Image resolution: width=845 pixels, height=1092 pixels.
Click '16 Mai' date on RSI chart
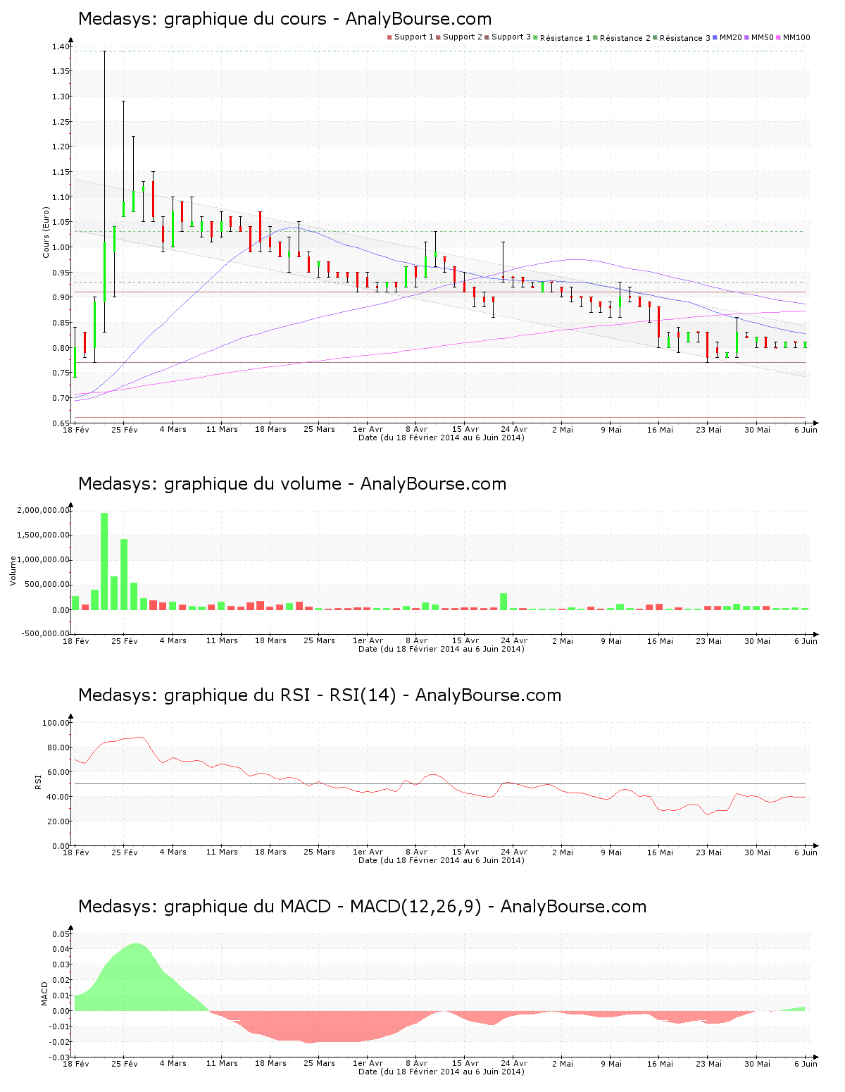[x=661, y=852]
